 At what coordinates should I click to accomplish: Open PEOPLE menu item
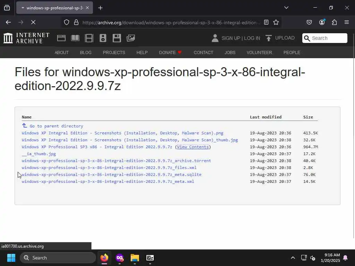pyautogui.click(x=292, y=53)
